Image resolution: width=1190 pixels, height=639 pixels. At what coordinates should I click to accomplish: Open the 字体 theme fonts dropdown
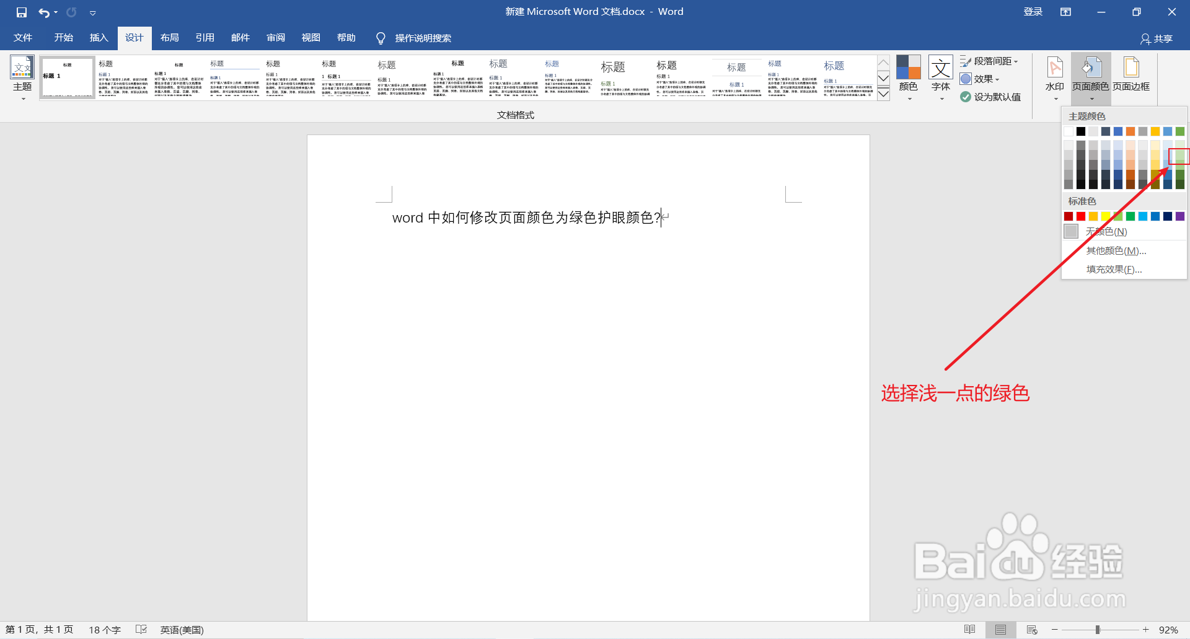(x=941, y=79)
